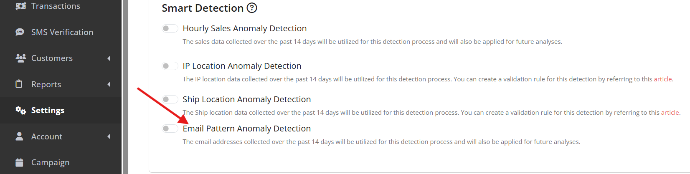The width and height of the screenshot is (690, 174).
Task: Open article link for IP location detection
Action: tap(662, 79)
